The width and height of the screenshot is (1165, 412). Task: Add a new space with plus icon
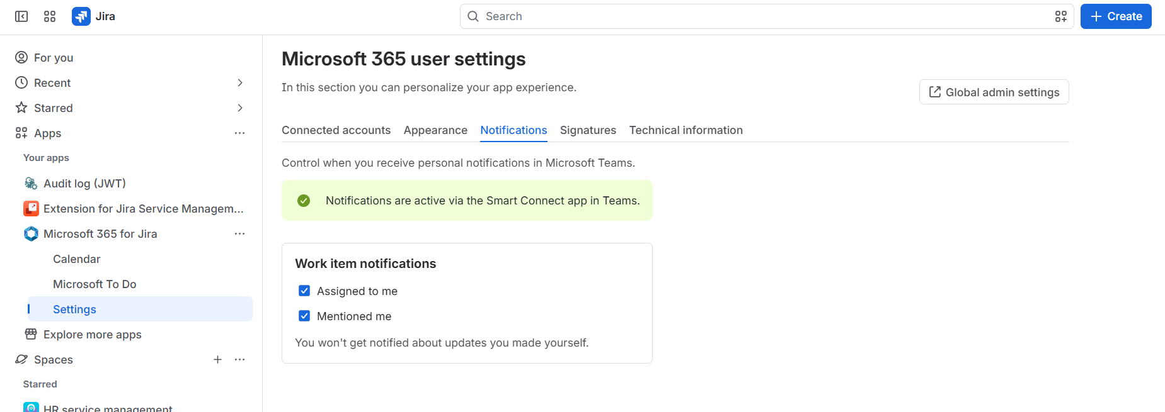coord(217,359)
